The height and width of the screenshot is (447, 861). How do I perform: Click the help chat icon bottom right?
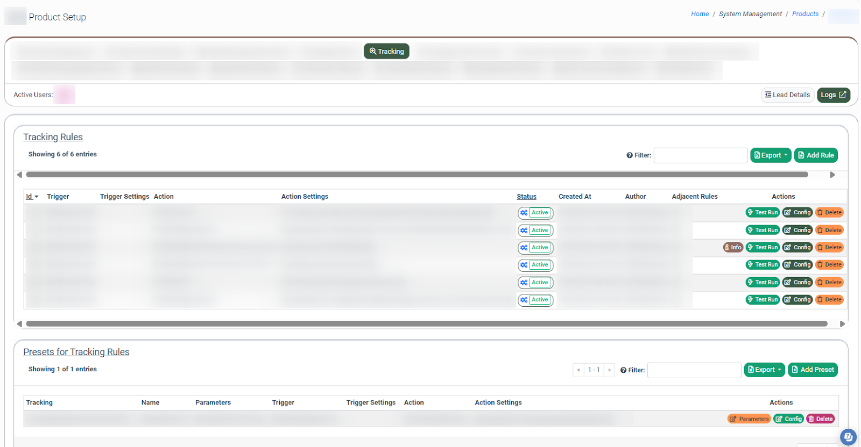[x=848, y=437]
